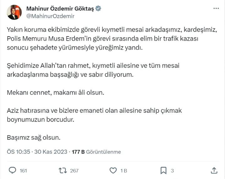Bookmark the tweet using the bookmark icon
The width and height of the screenshot is (225, 179).
click(164, 171)
